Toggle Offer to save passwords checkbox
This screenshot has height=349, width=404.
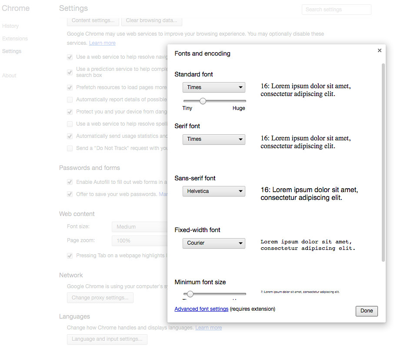point(70,194)
